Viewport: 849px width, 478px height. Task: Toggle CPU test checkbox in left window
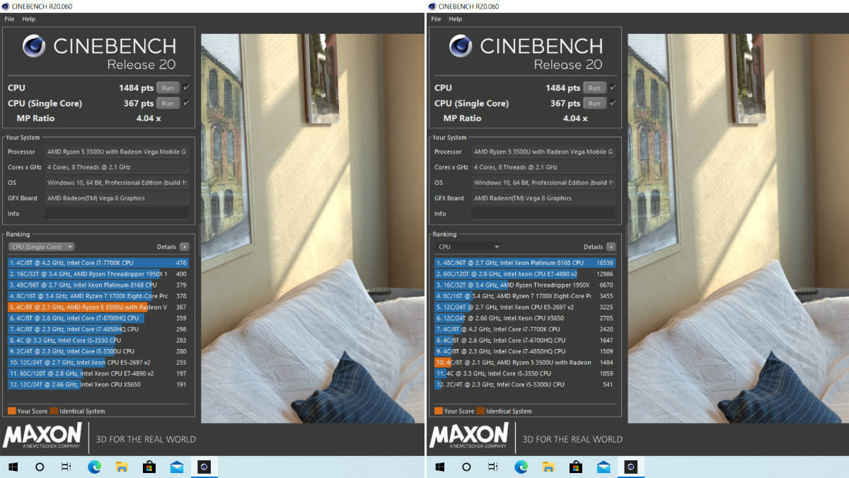pyautogui.click(x=186, y=88)
